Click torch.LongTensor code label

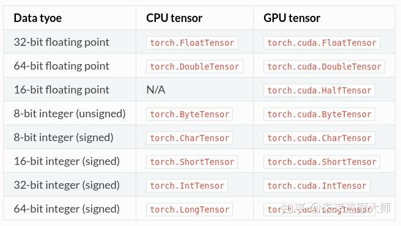coord(189,210)
